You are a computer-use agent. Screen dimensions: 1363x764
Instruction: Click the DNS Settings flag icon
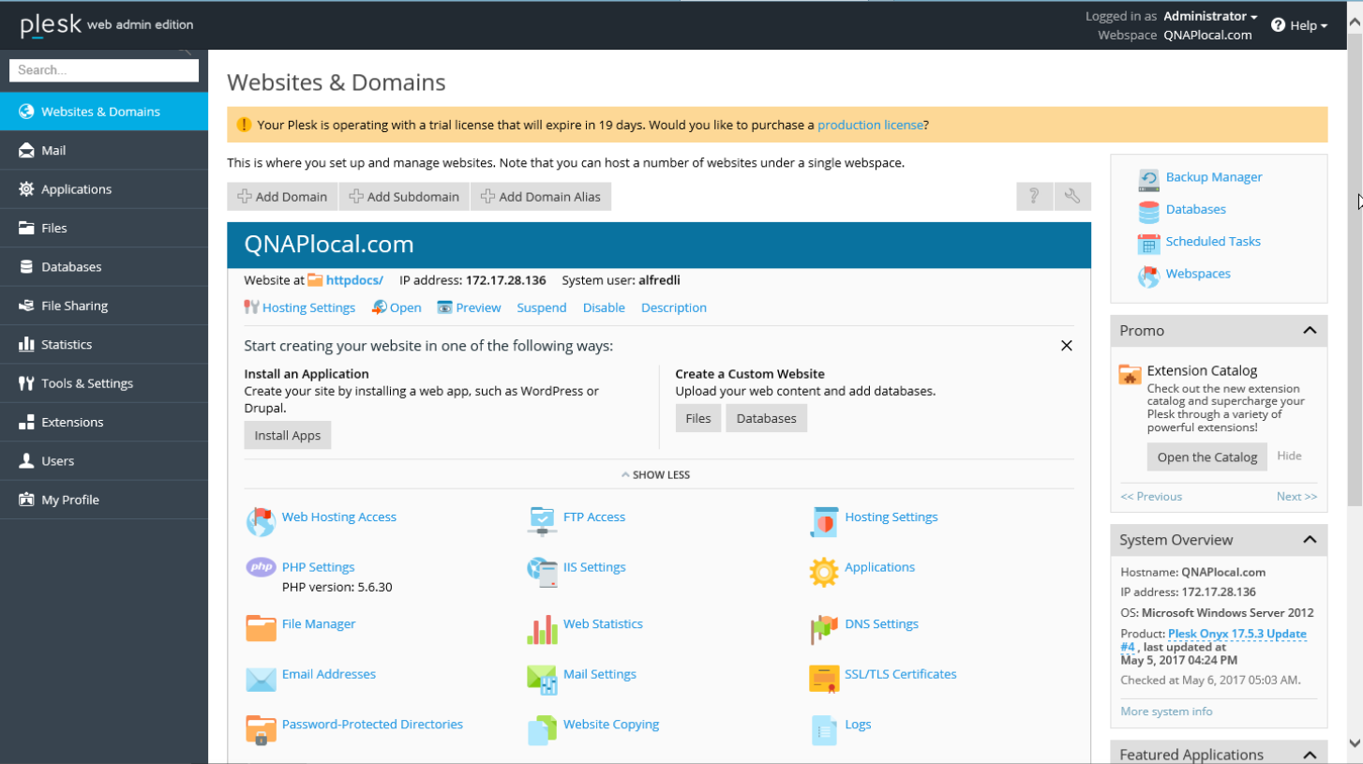[x=823, y=628]
